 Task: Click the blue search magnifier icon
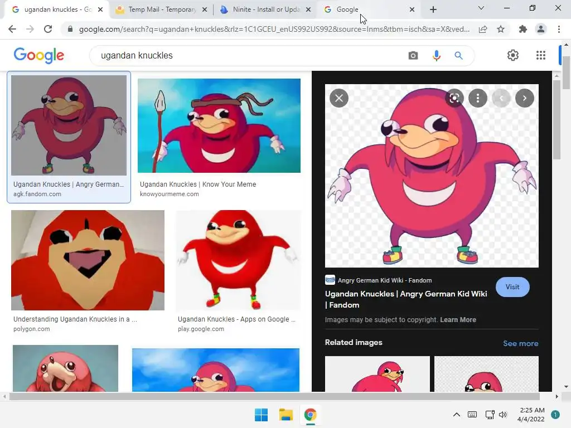pyautogui.click(x=458, y=56)
